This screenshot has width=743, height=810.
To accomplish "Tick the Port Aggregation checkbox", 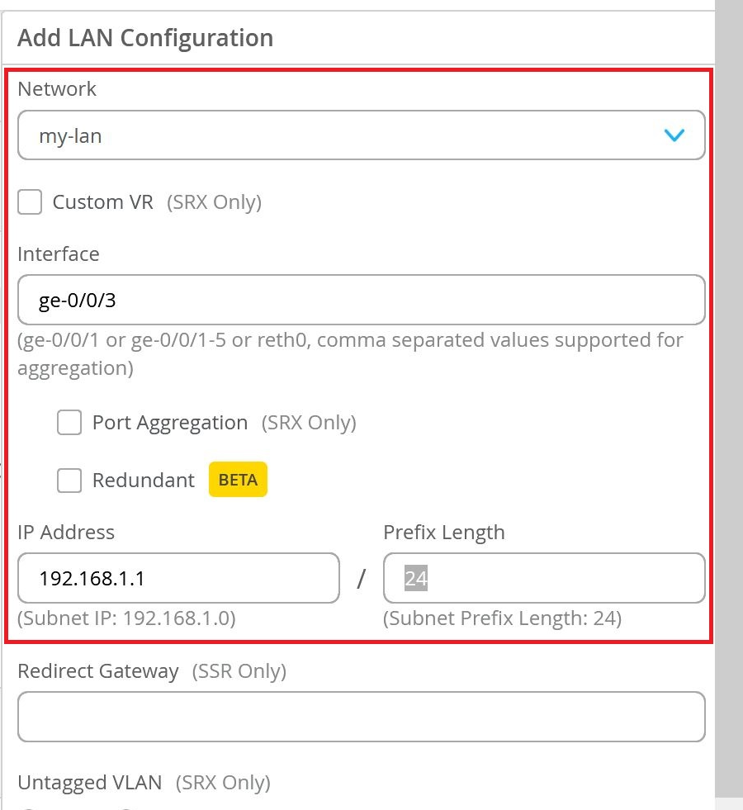I will (x=69, y=423).
